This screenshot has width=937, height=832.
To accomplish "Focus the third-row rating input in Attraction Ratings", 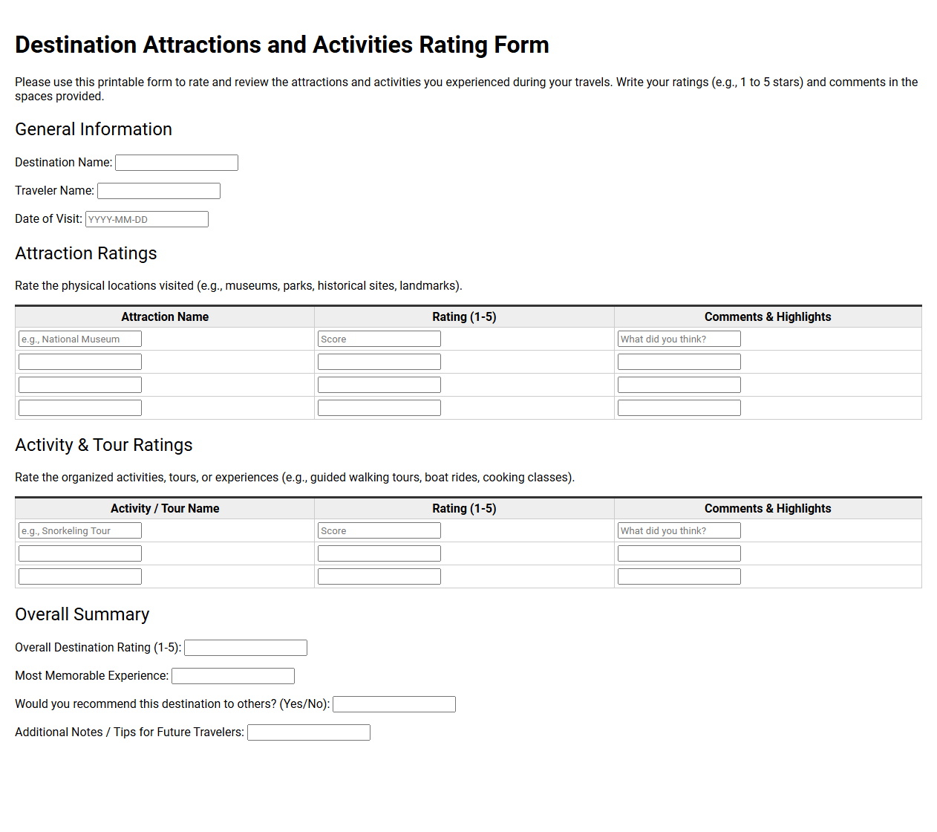I will (x=379, y=385).
